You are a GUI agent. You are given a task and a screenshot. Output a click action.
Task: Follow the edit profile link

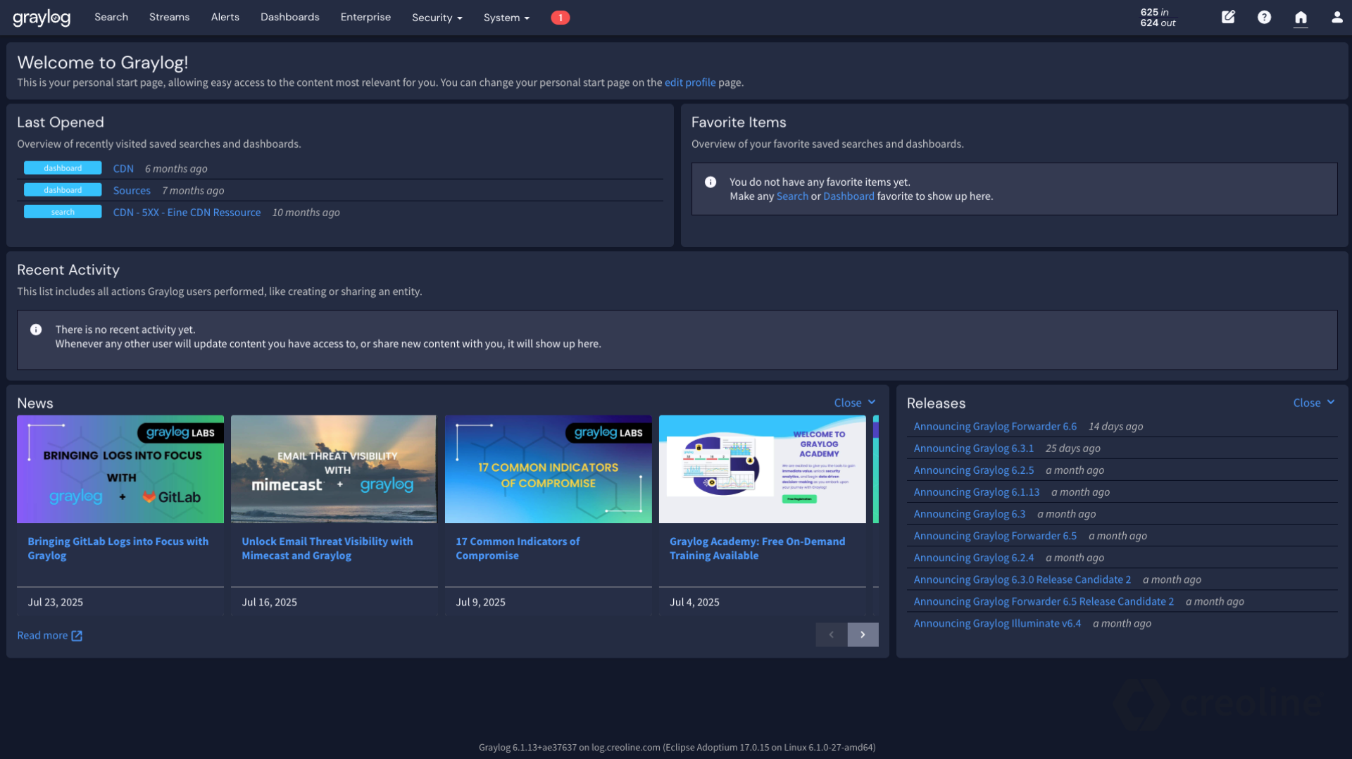[690, 82]
